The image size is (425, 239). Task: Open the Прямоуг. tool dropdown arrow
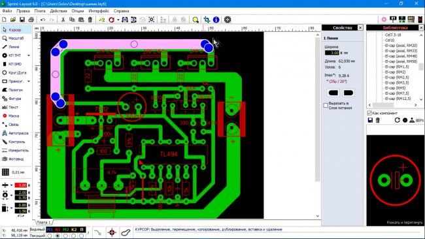[x=29, y=81]
